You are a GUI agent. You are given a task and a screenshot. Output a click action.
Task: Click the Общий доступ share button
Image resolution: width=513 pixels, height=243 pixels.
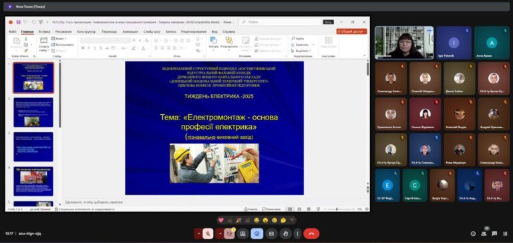tap(352, 31)
